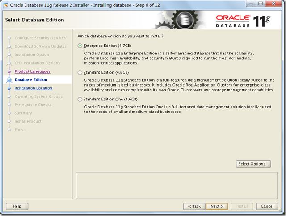
Task: Minimize the installer window
Action: coord(251,4)
